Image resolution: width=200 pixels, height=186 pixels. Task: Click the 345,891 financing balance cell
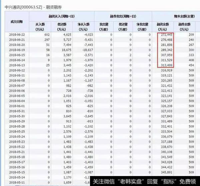click(167, 172)
